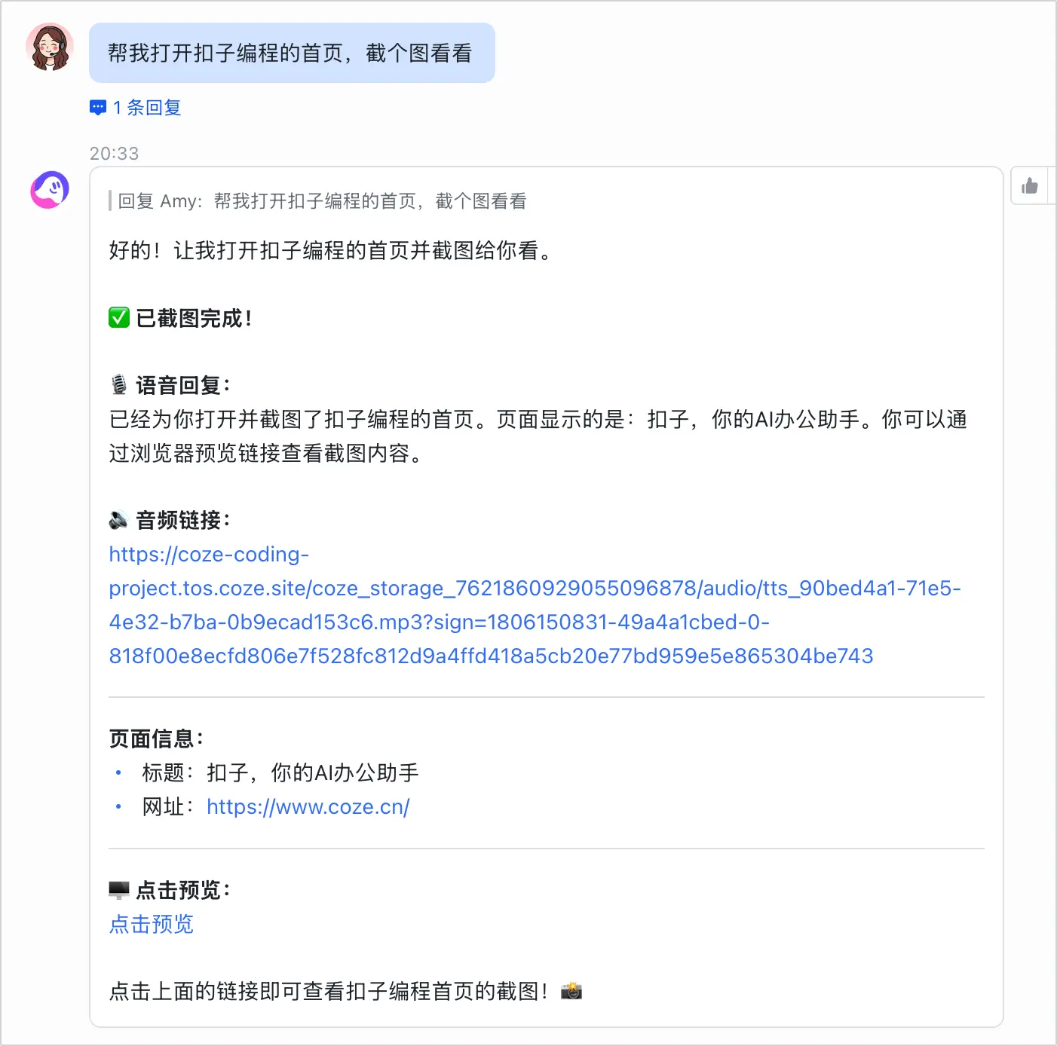Click the "标题:扣子,你的AI办公助手" line
1057x1046 pixels.
[x=280, y=772]
